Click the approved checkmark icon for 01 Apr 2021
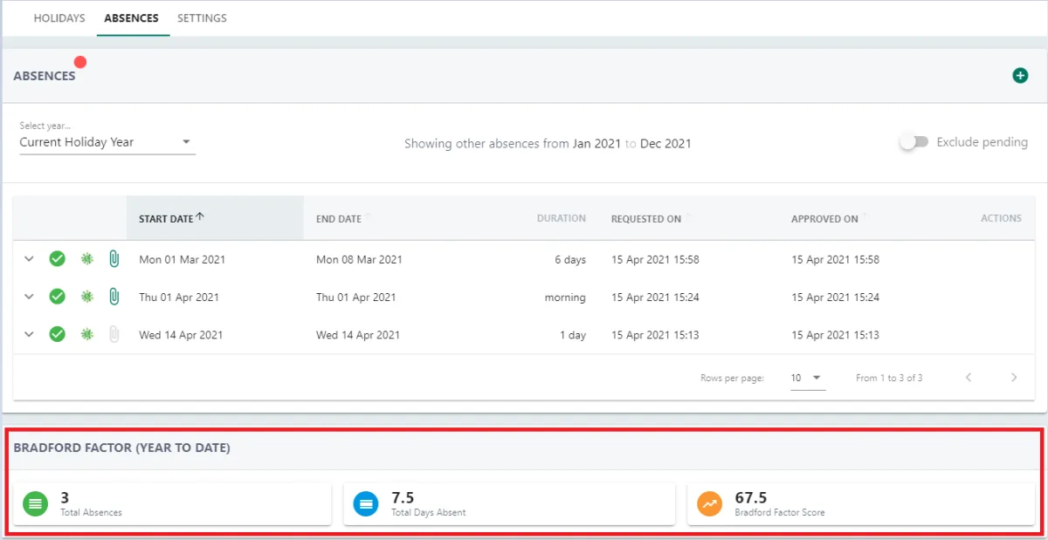Screen dimensions: 1048x540 (x=58, y=297)
